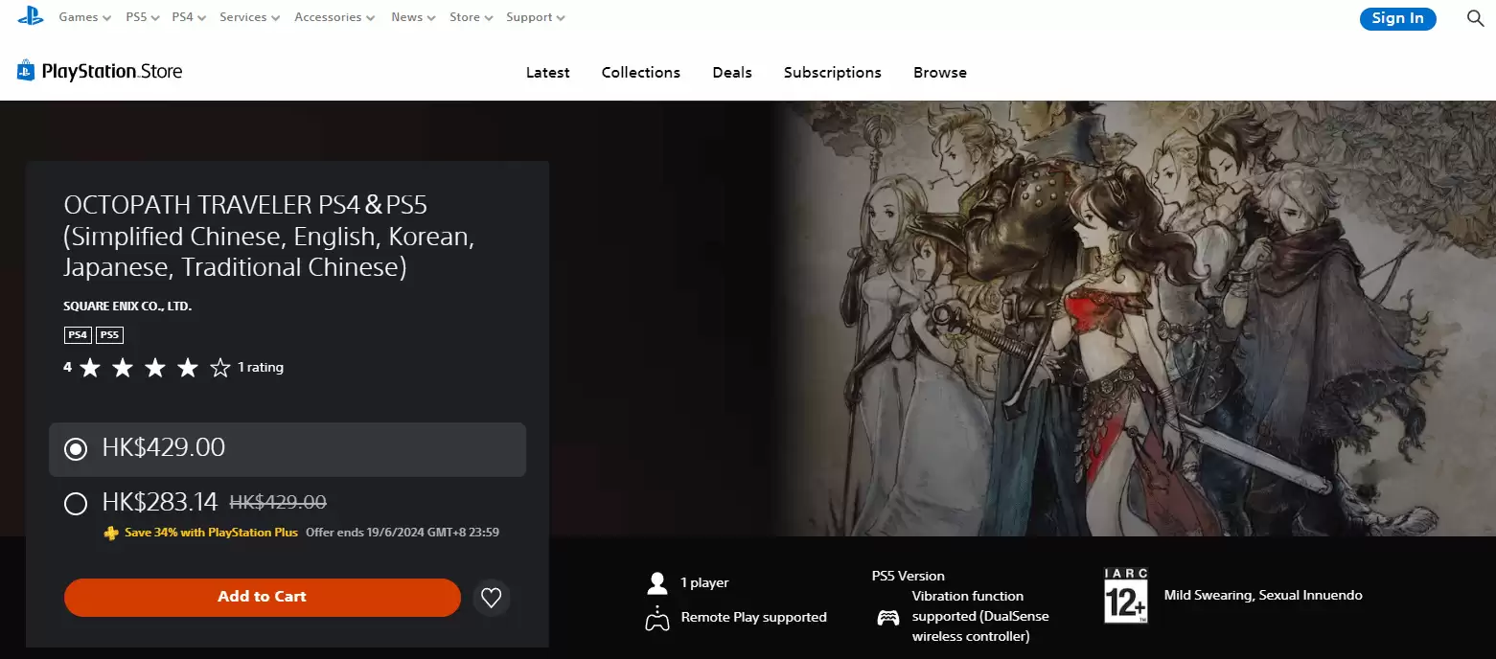This screenshot has height=659, width=1496.
Task: Expand the PS5 dropdown menu
Action: pos(142,17)
